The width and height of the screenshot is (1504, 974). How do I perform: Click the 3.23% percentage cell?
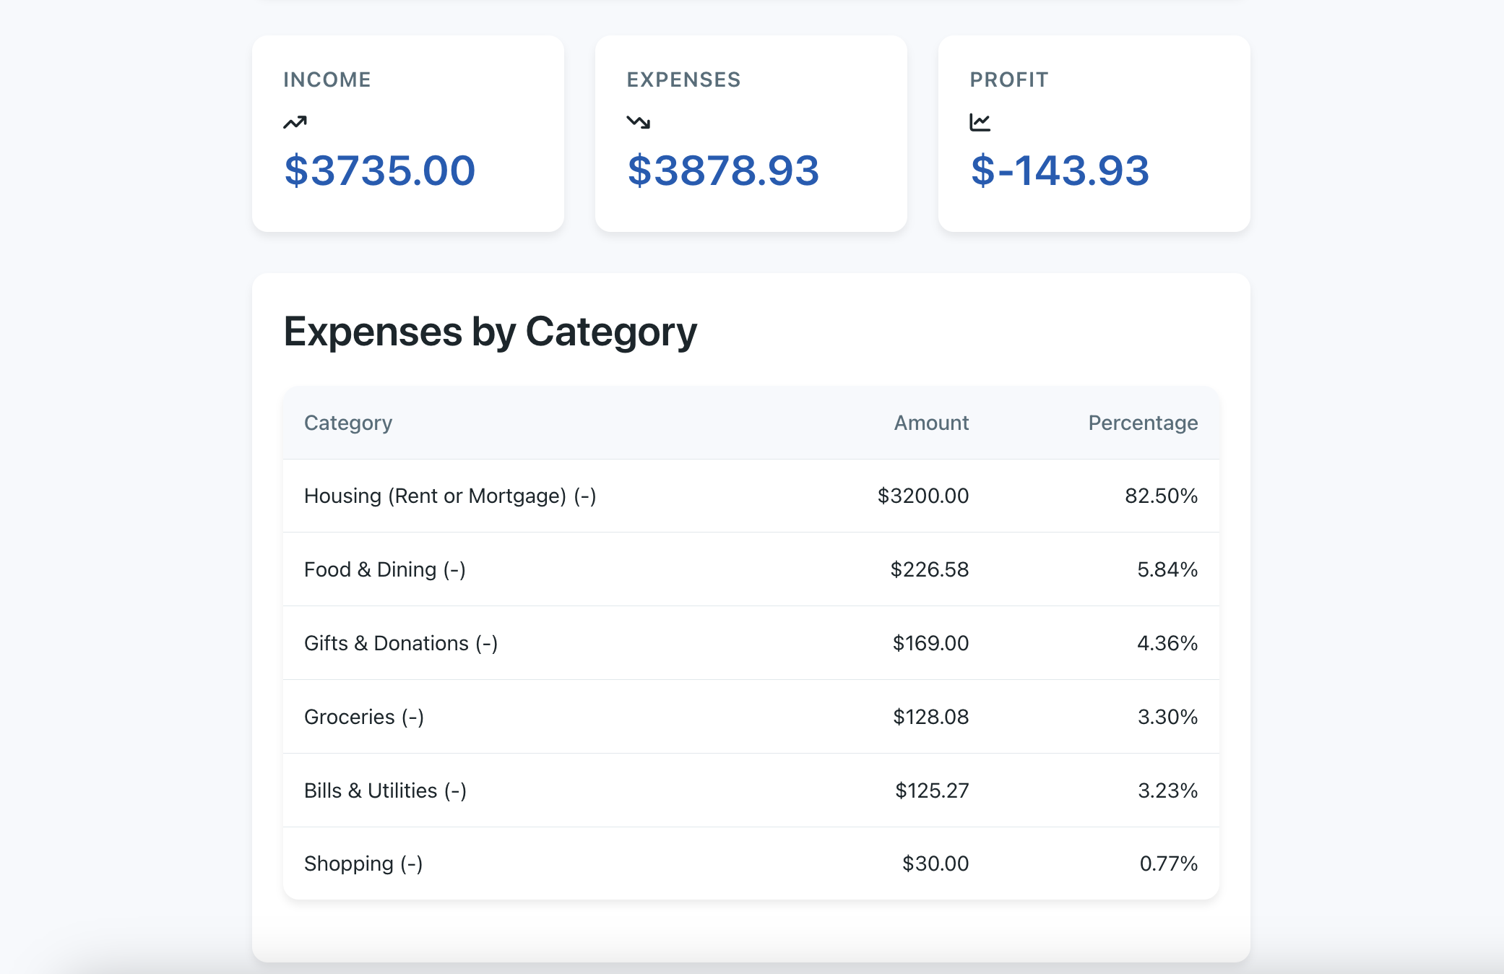[1167, 790]
